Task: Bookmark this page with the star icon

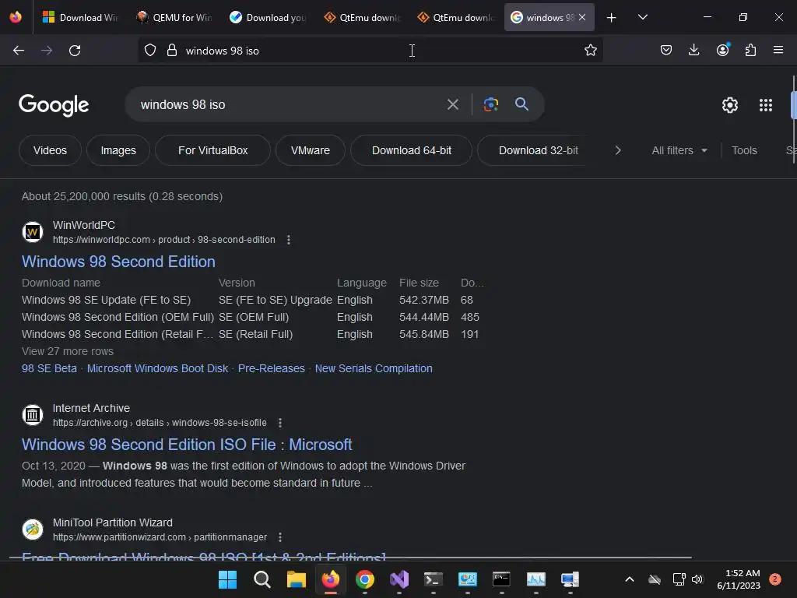Action: (590, 51)
